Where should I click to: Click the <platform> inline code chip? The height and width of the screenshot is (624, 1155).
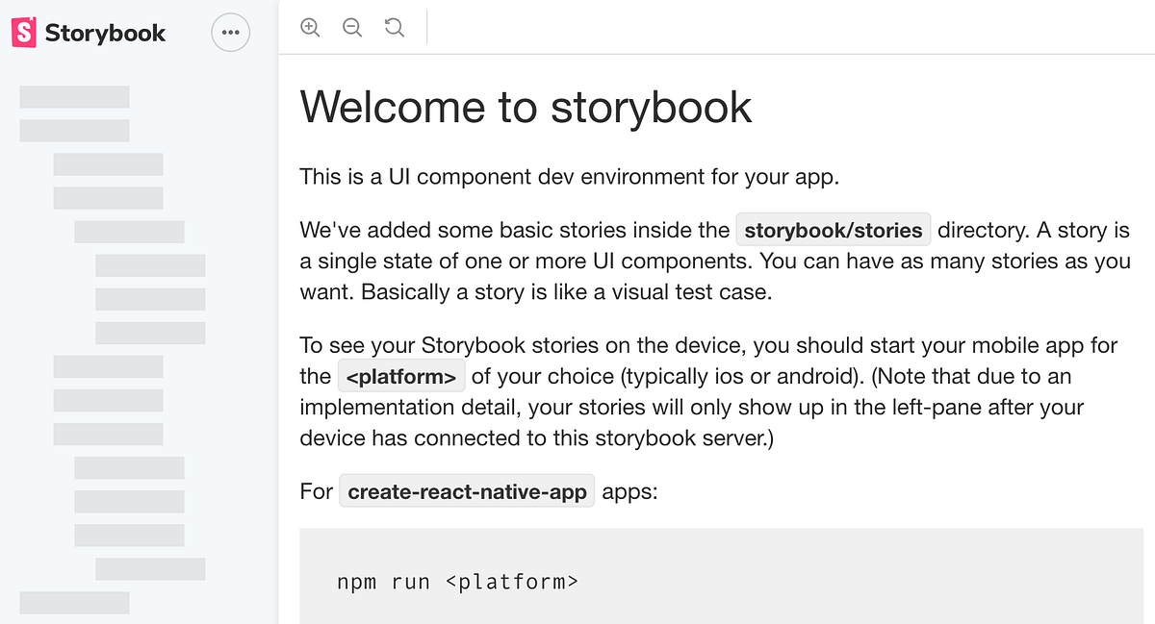click(x=401, y=376)
